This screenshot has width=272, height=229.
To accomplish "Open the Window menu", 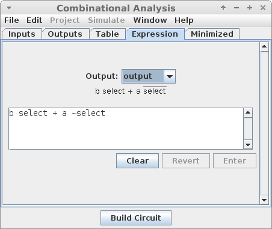I will [x=150, y=20].
